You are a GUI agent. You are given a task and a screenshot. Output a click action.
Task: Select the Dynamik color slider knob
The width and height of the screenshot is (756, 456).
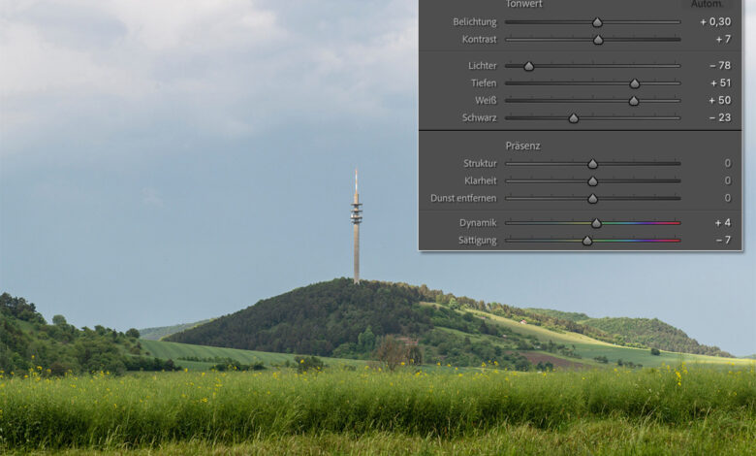(x=596, y=223)
